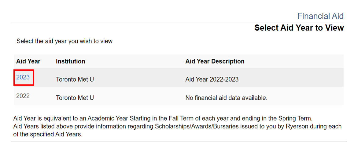354x152 pixels.
Task: Select Toronto Met U in the 2022 row
Action: pos(75,98)
